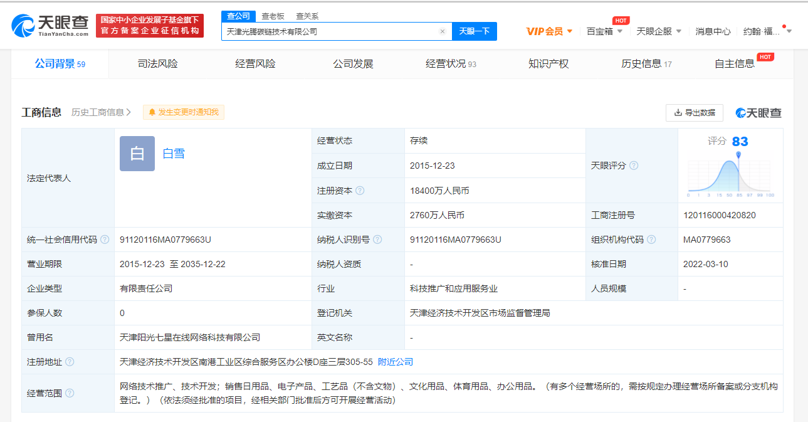This screenshot has height=422, width=808.
Task: Select the registration number 120116000420820
Action: pos(720,215)
